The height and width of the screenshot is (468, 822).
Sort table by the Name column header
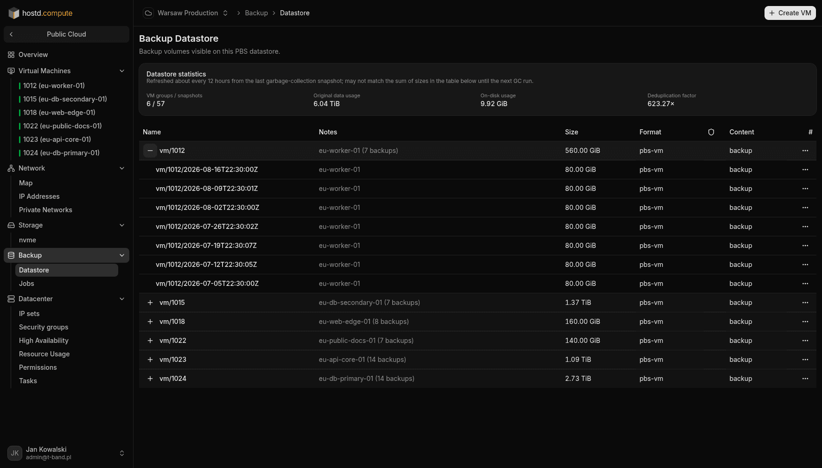pyautogui.click(x=152, y=132)
